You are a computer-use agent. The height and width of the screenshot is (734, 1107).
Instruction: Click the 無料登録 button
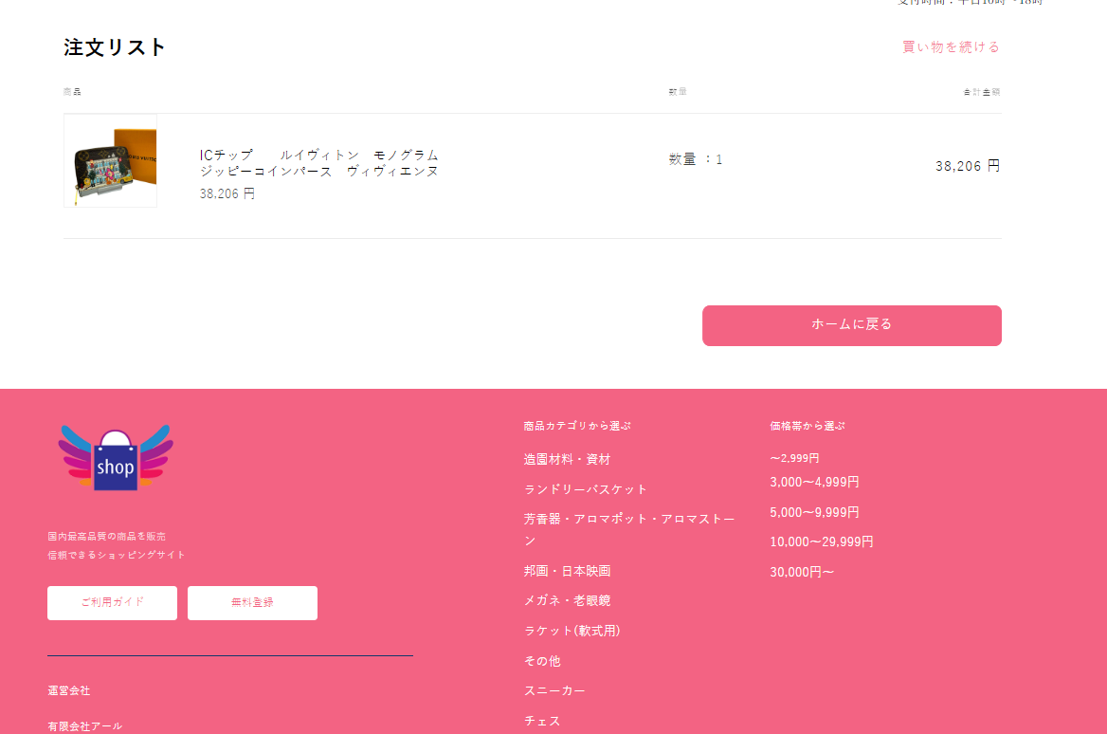(252, 602)
